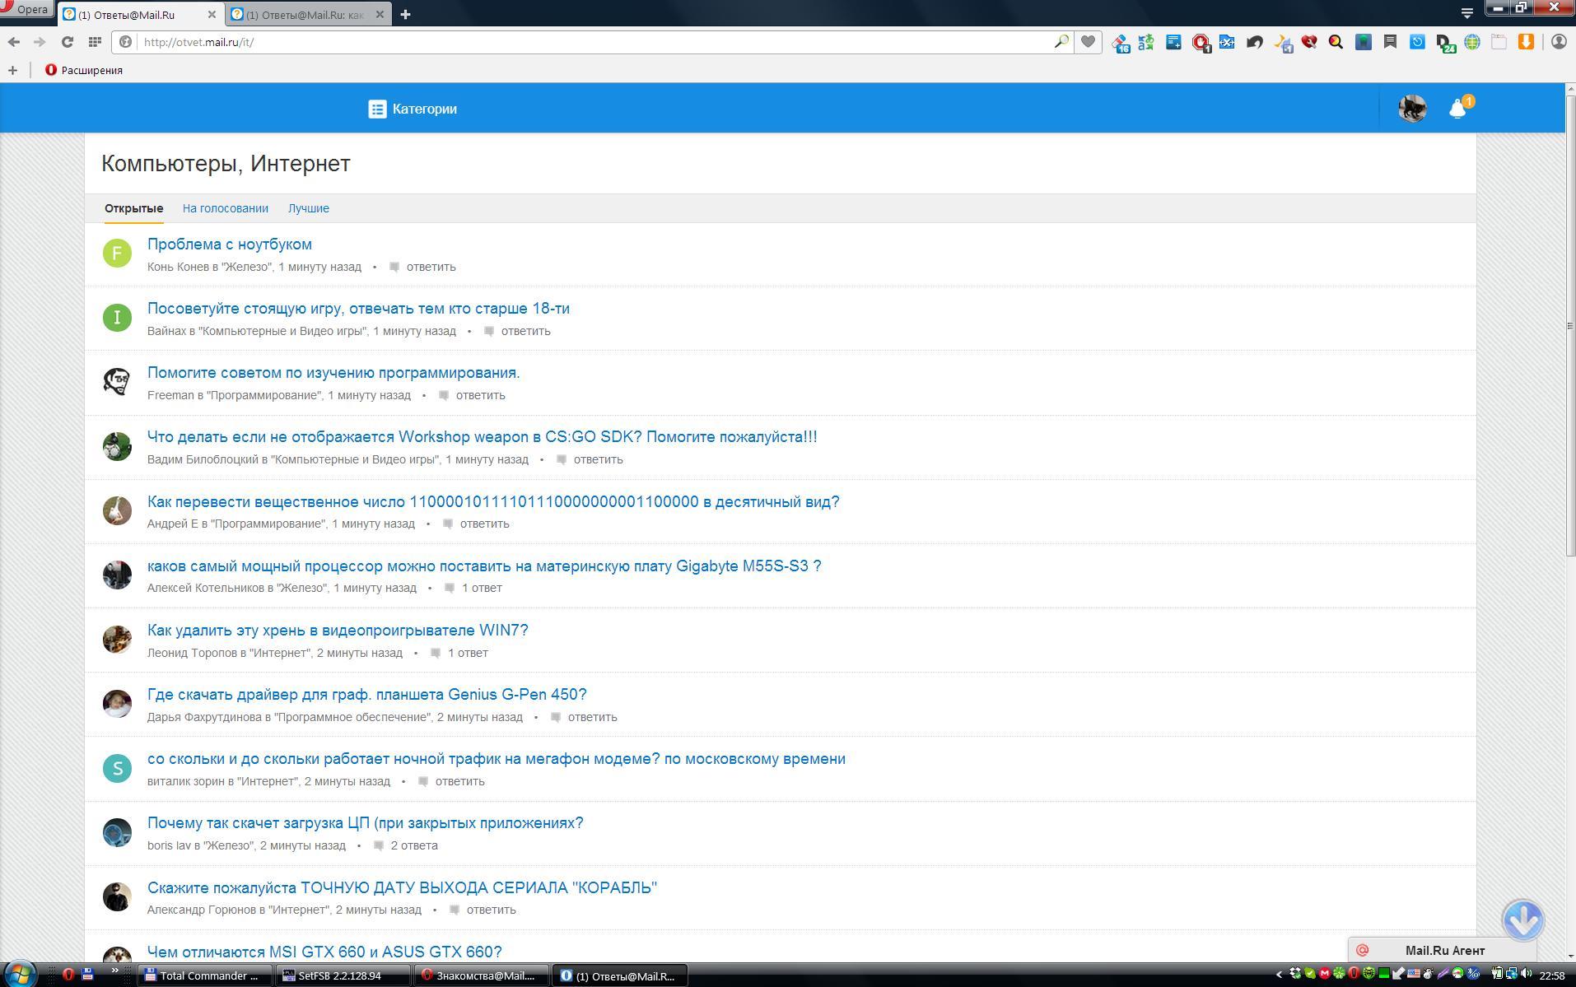Close the first Ответы@Mail.Ru tab
The height and width of the screenshot is (987, 1576).
pos(212,14)
